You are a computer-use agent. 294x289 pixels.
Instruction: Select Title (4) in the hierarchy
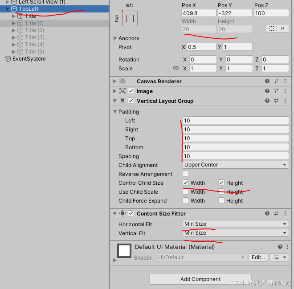tap(34, 45)
